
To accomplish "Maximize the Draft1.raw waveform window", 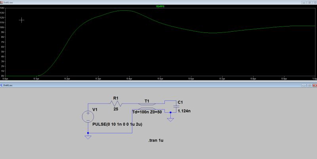I will (309, 2).
